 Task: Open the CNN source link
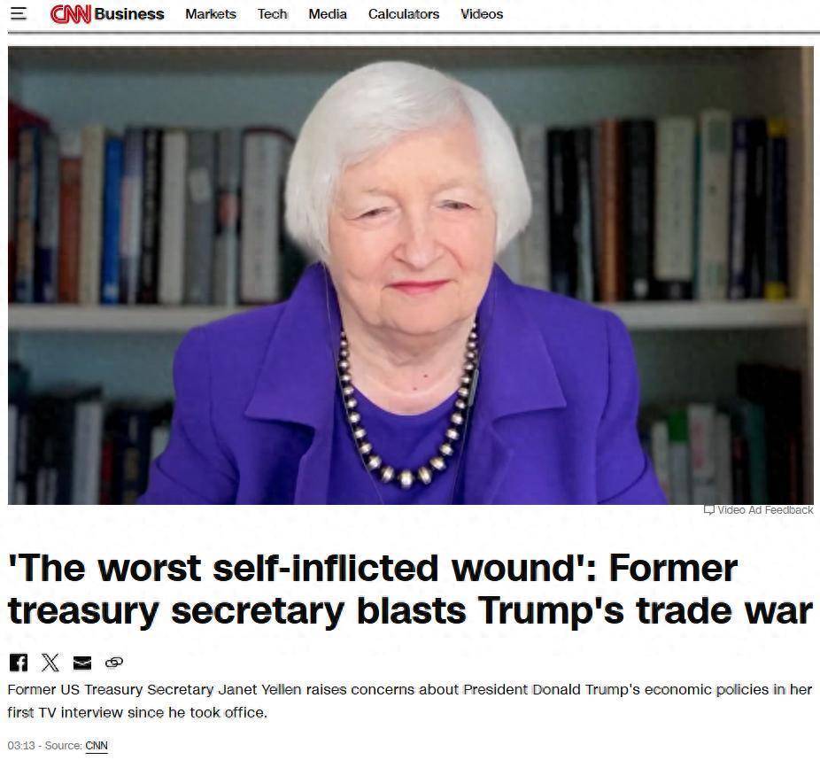coord(97,745)
